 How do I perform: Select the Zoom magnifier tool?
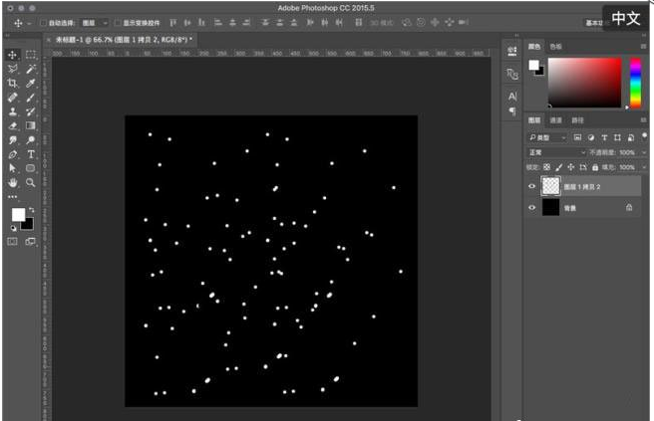coord(31,183)
